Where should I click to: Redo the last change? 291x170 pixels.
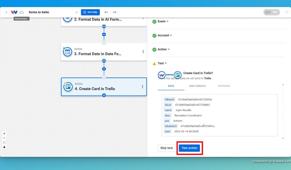click(114, 12)
